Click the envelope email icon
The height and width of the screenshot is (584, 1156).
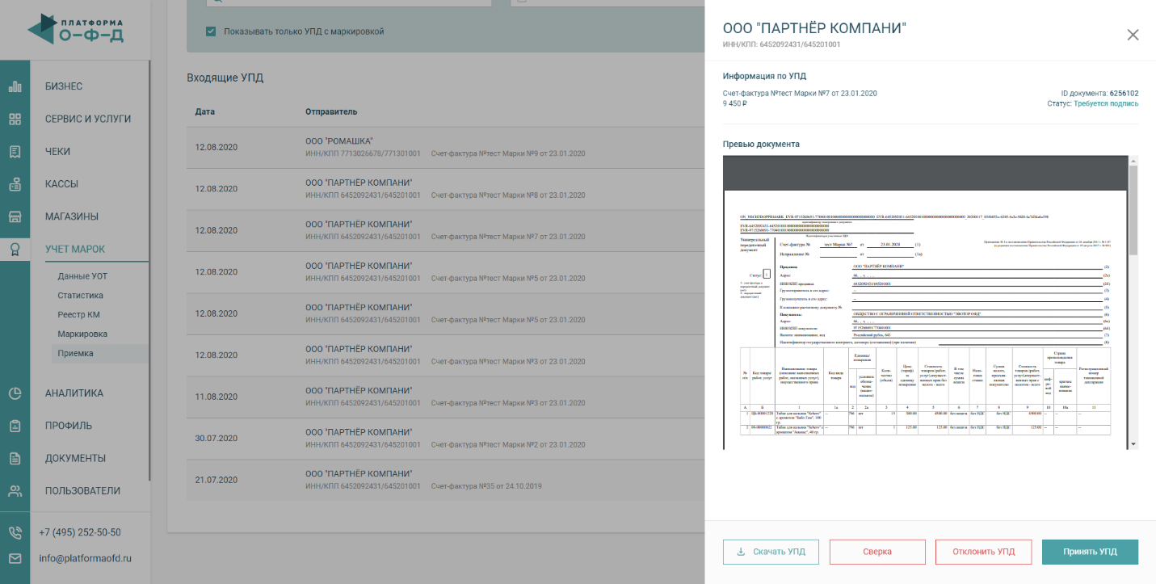pyautogui.click(x=15, y=558)
